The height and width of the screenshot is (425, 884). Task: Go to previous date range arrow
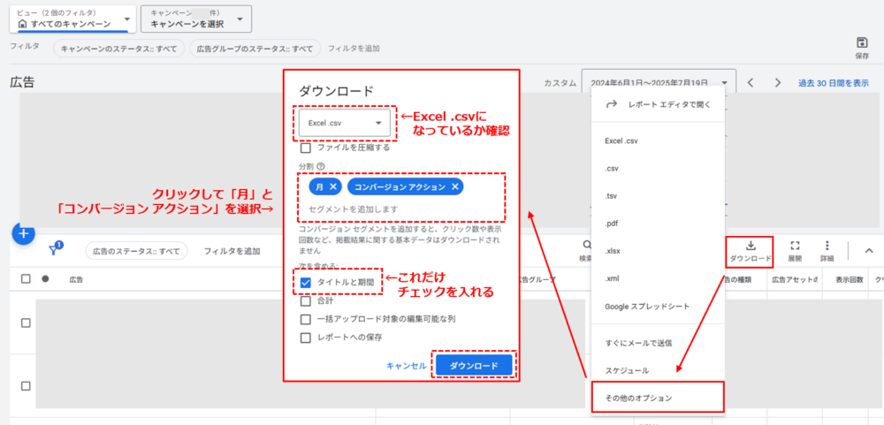750,83
